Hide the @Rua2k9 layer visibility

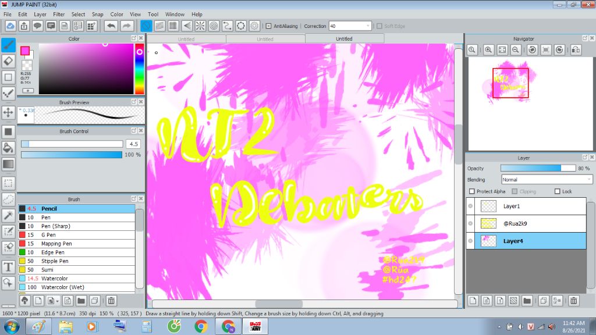[x=470, y=223]
